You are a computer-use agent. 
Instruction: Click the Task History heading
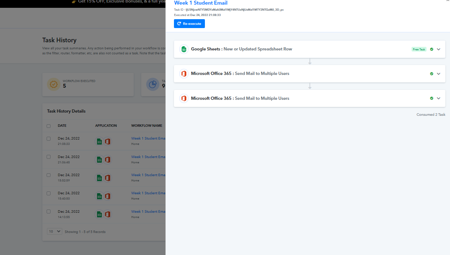(59, 40)
